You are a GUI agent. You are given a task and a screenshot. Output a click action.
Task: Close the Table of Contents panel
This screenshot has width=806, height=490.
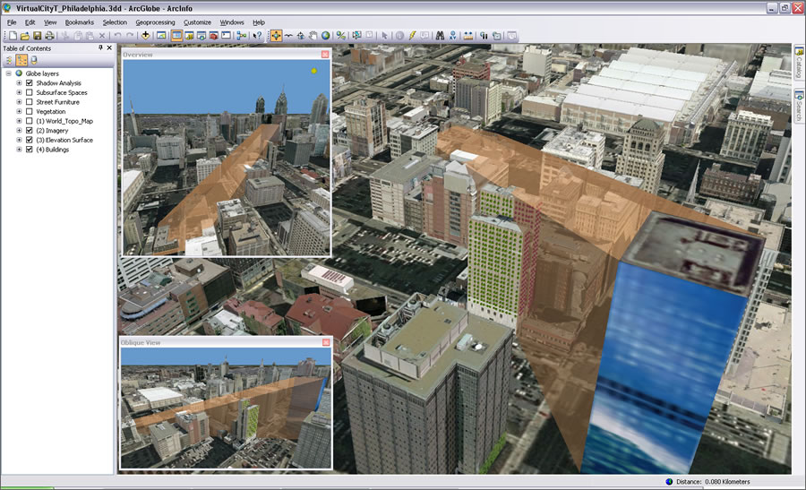(x=109, y=47)
